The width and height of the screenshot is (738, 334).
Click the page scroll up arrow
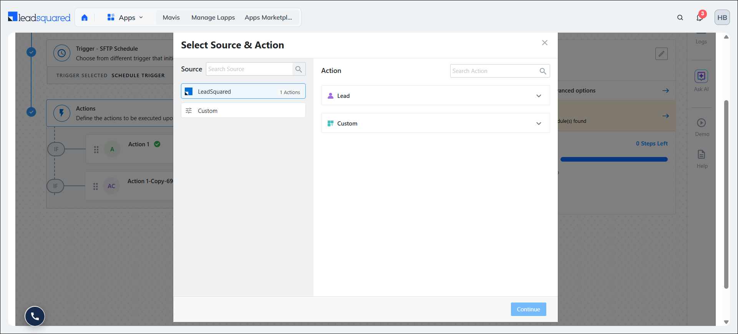coord(726,37)
